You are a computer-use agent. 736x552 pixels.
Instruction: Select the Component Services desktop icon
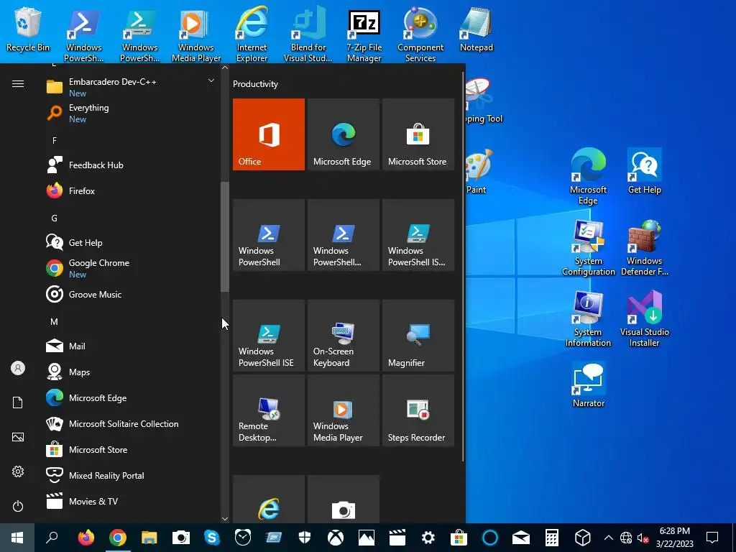[x=420, y=34]
